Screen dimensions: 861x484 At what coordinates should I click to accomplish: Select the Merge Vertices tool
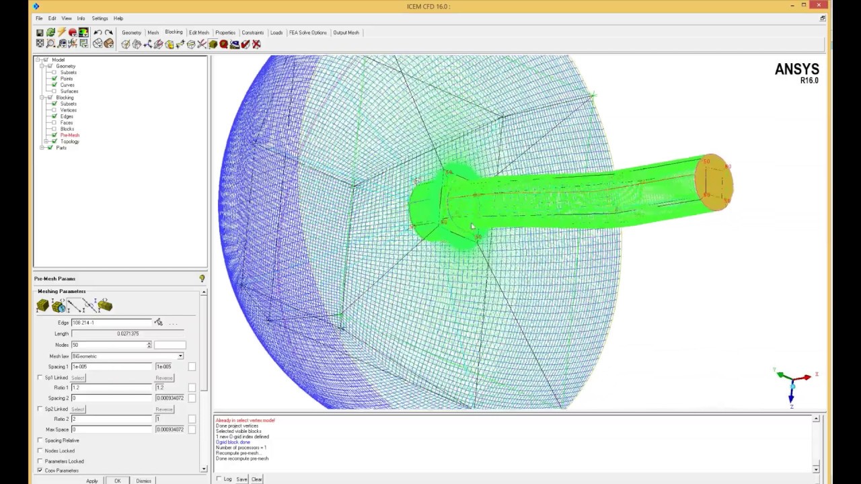pos(147,44)
